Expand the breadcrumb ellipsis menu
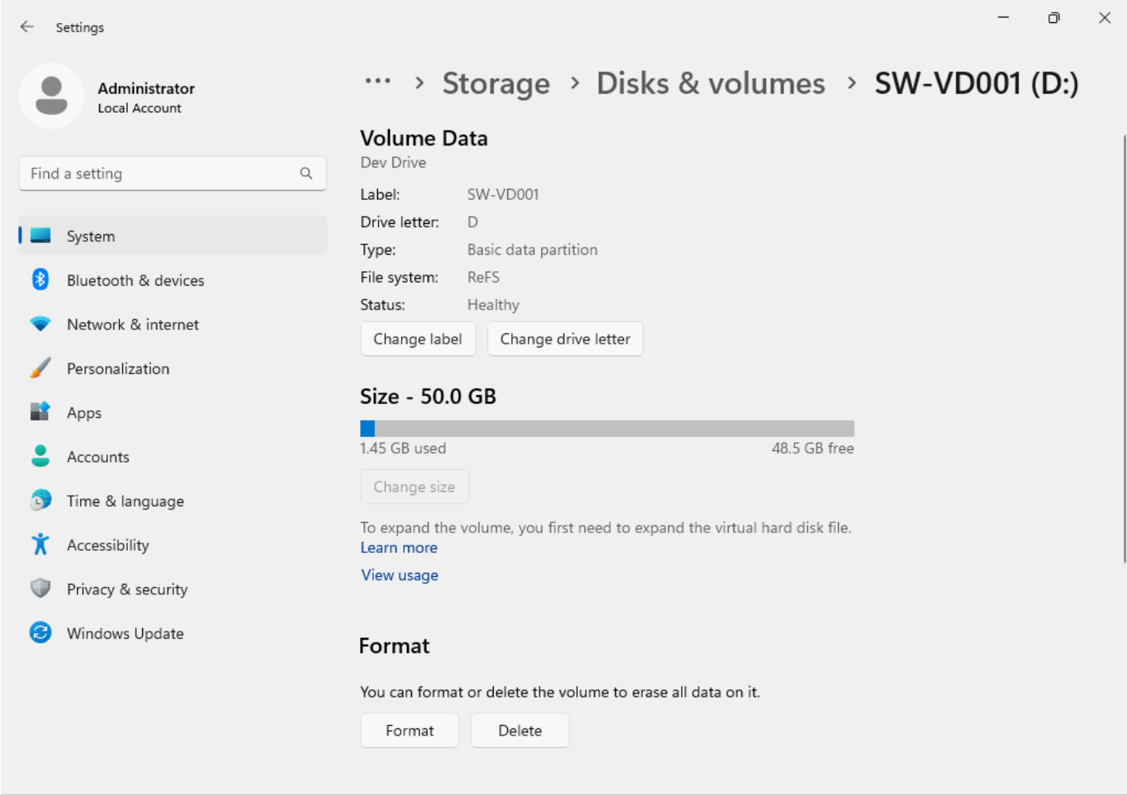 click(x=378, y=82)
